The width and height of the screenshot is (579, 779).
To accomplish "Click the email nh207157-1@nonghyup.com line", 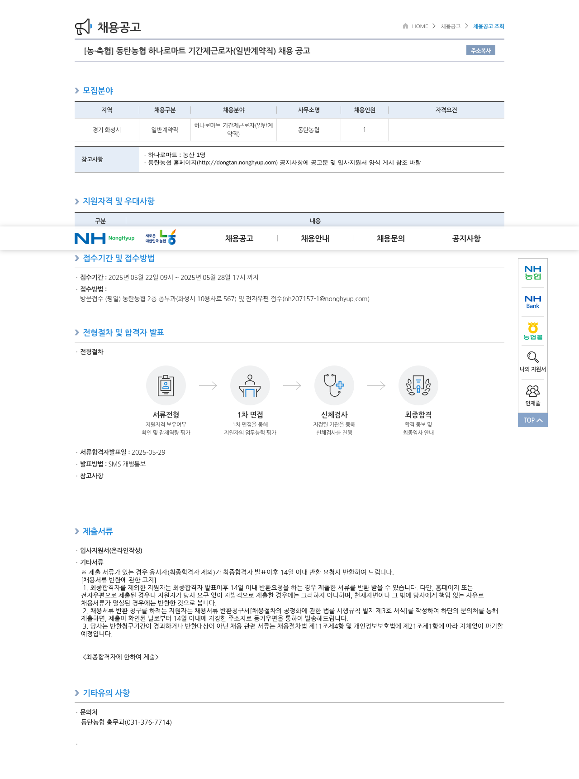I will (x=225, y=299).
